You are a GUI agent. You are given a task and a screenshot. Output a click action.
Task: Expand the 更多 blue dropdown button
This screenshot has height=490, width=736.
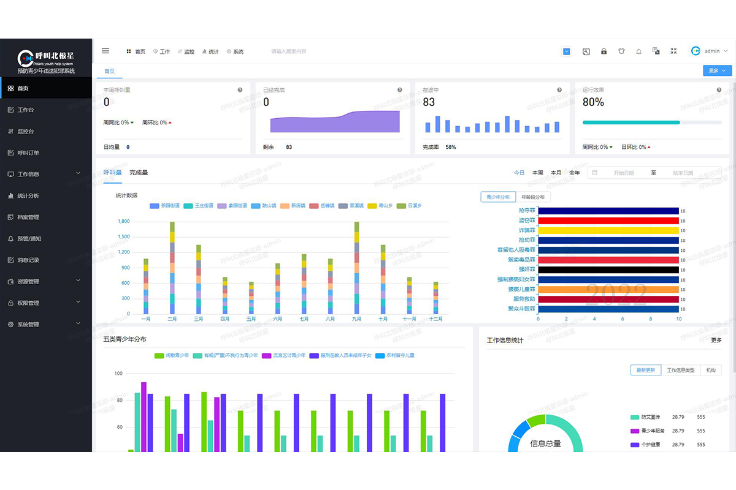pyautogui.click(x=717, y=71)
